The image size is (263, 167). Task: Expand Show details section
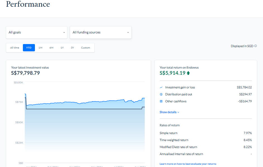tap(169, 112)
